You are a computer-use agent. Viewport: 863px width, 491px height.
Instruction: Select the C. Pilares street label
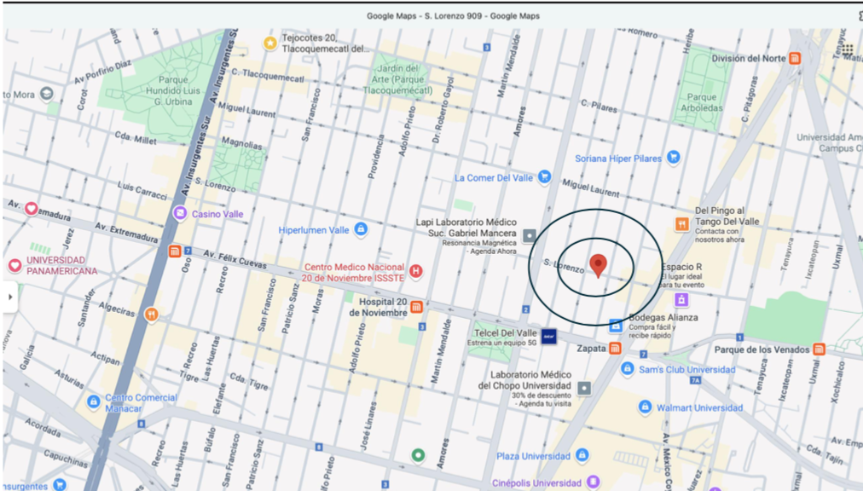[599, 106]
